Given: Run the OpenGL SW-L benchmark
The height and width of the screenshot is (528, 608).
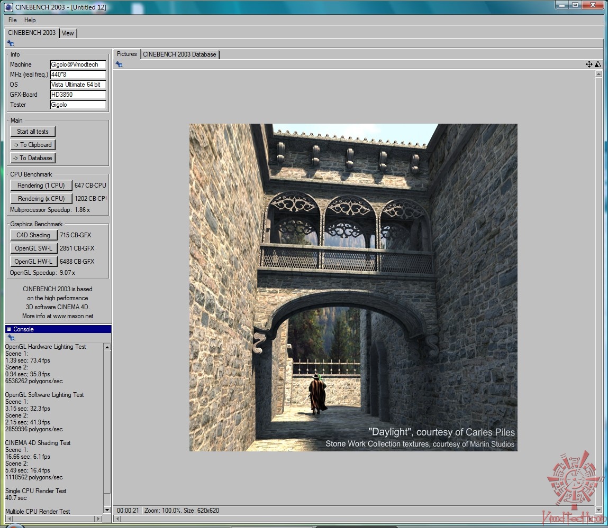Looking at the screenshot, I should point(33,248).
